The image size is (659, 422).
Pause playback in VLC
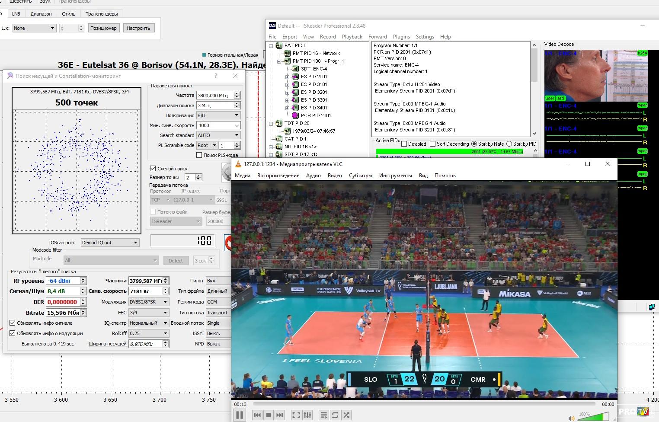(x=240, y=415)
